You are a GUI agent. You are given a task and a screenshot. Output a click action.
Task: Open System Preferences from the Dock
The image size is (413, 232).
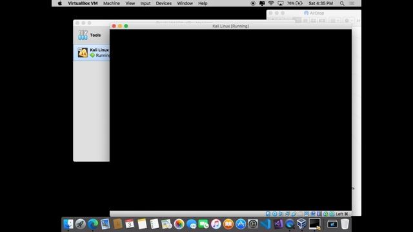click(253, 224)
